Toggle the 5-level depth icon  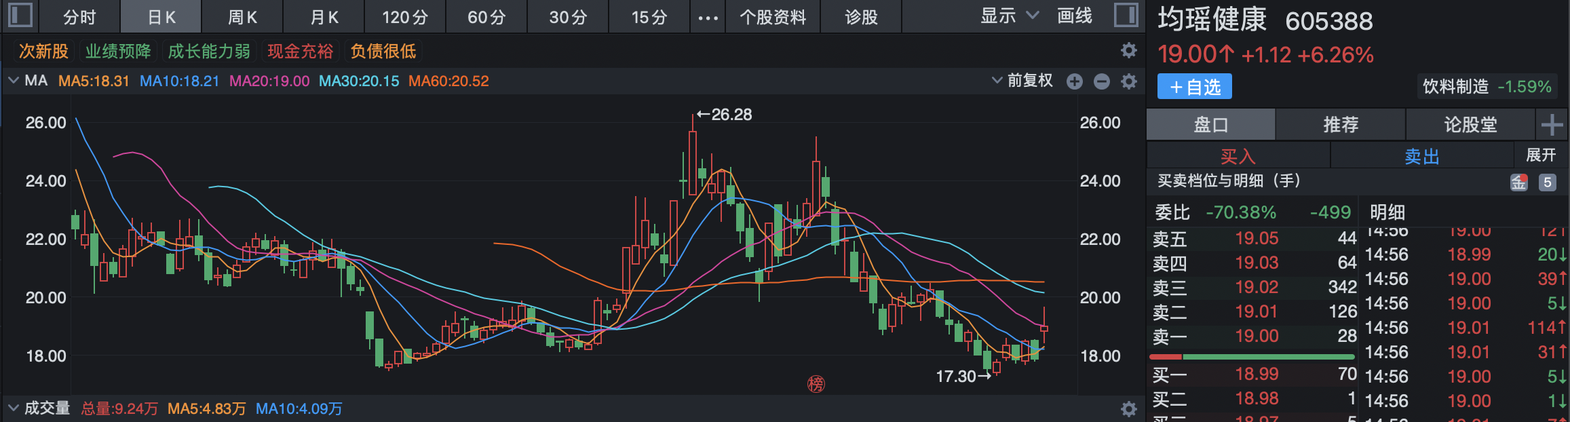coord(1547,182)
